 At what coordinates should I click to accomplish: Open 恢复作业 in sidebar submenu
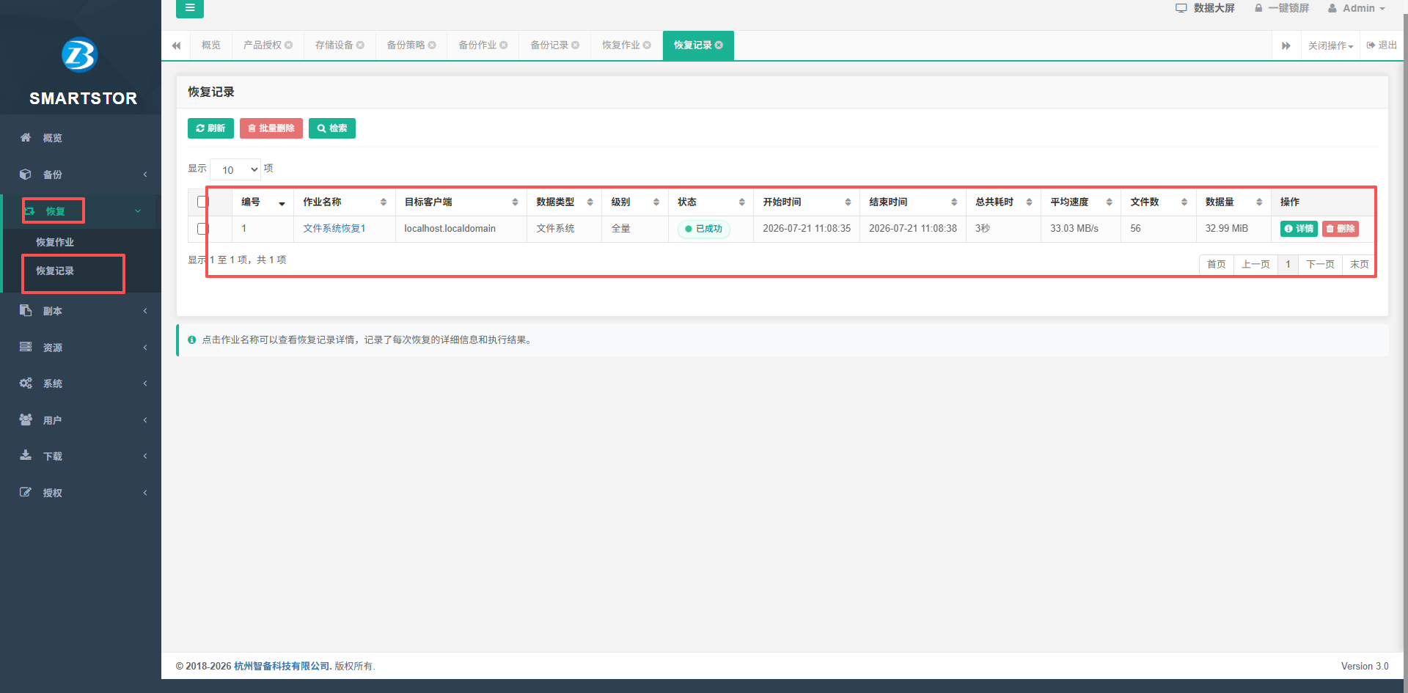tap(55, 242)
